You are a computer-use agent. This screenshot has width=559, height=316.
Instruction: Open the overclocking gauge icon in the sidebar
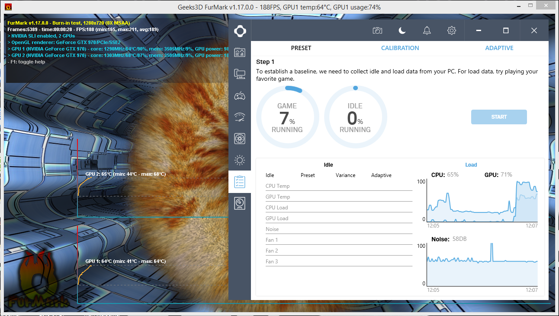[x=240, y=117]
